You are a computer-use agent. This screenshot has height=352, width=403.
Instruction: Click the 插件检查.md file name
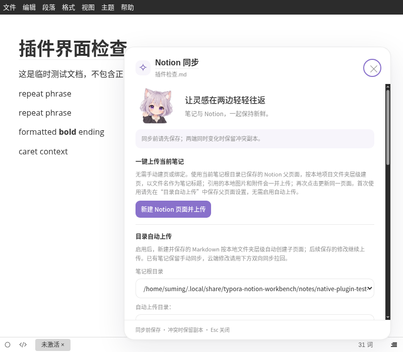coord(171,74)
